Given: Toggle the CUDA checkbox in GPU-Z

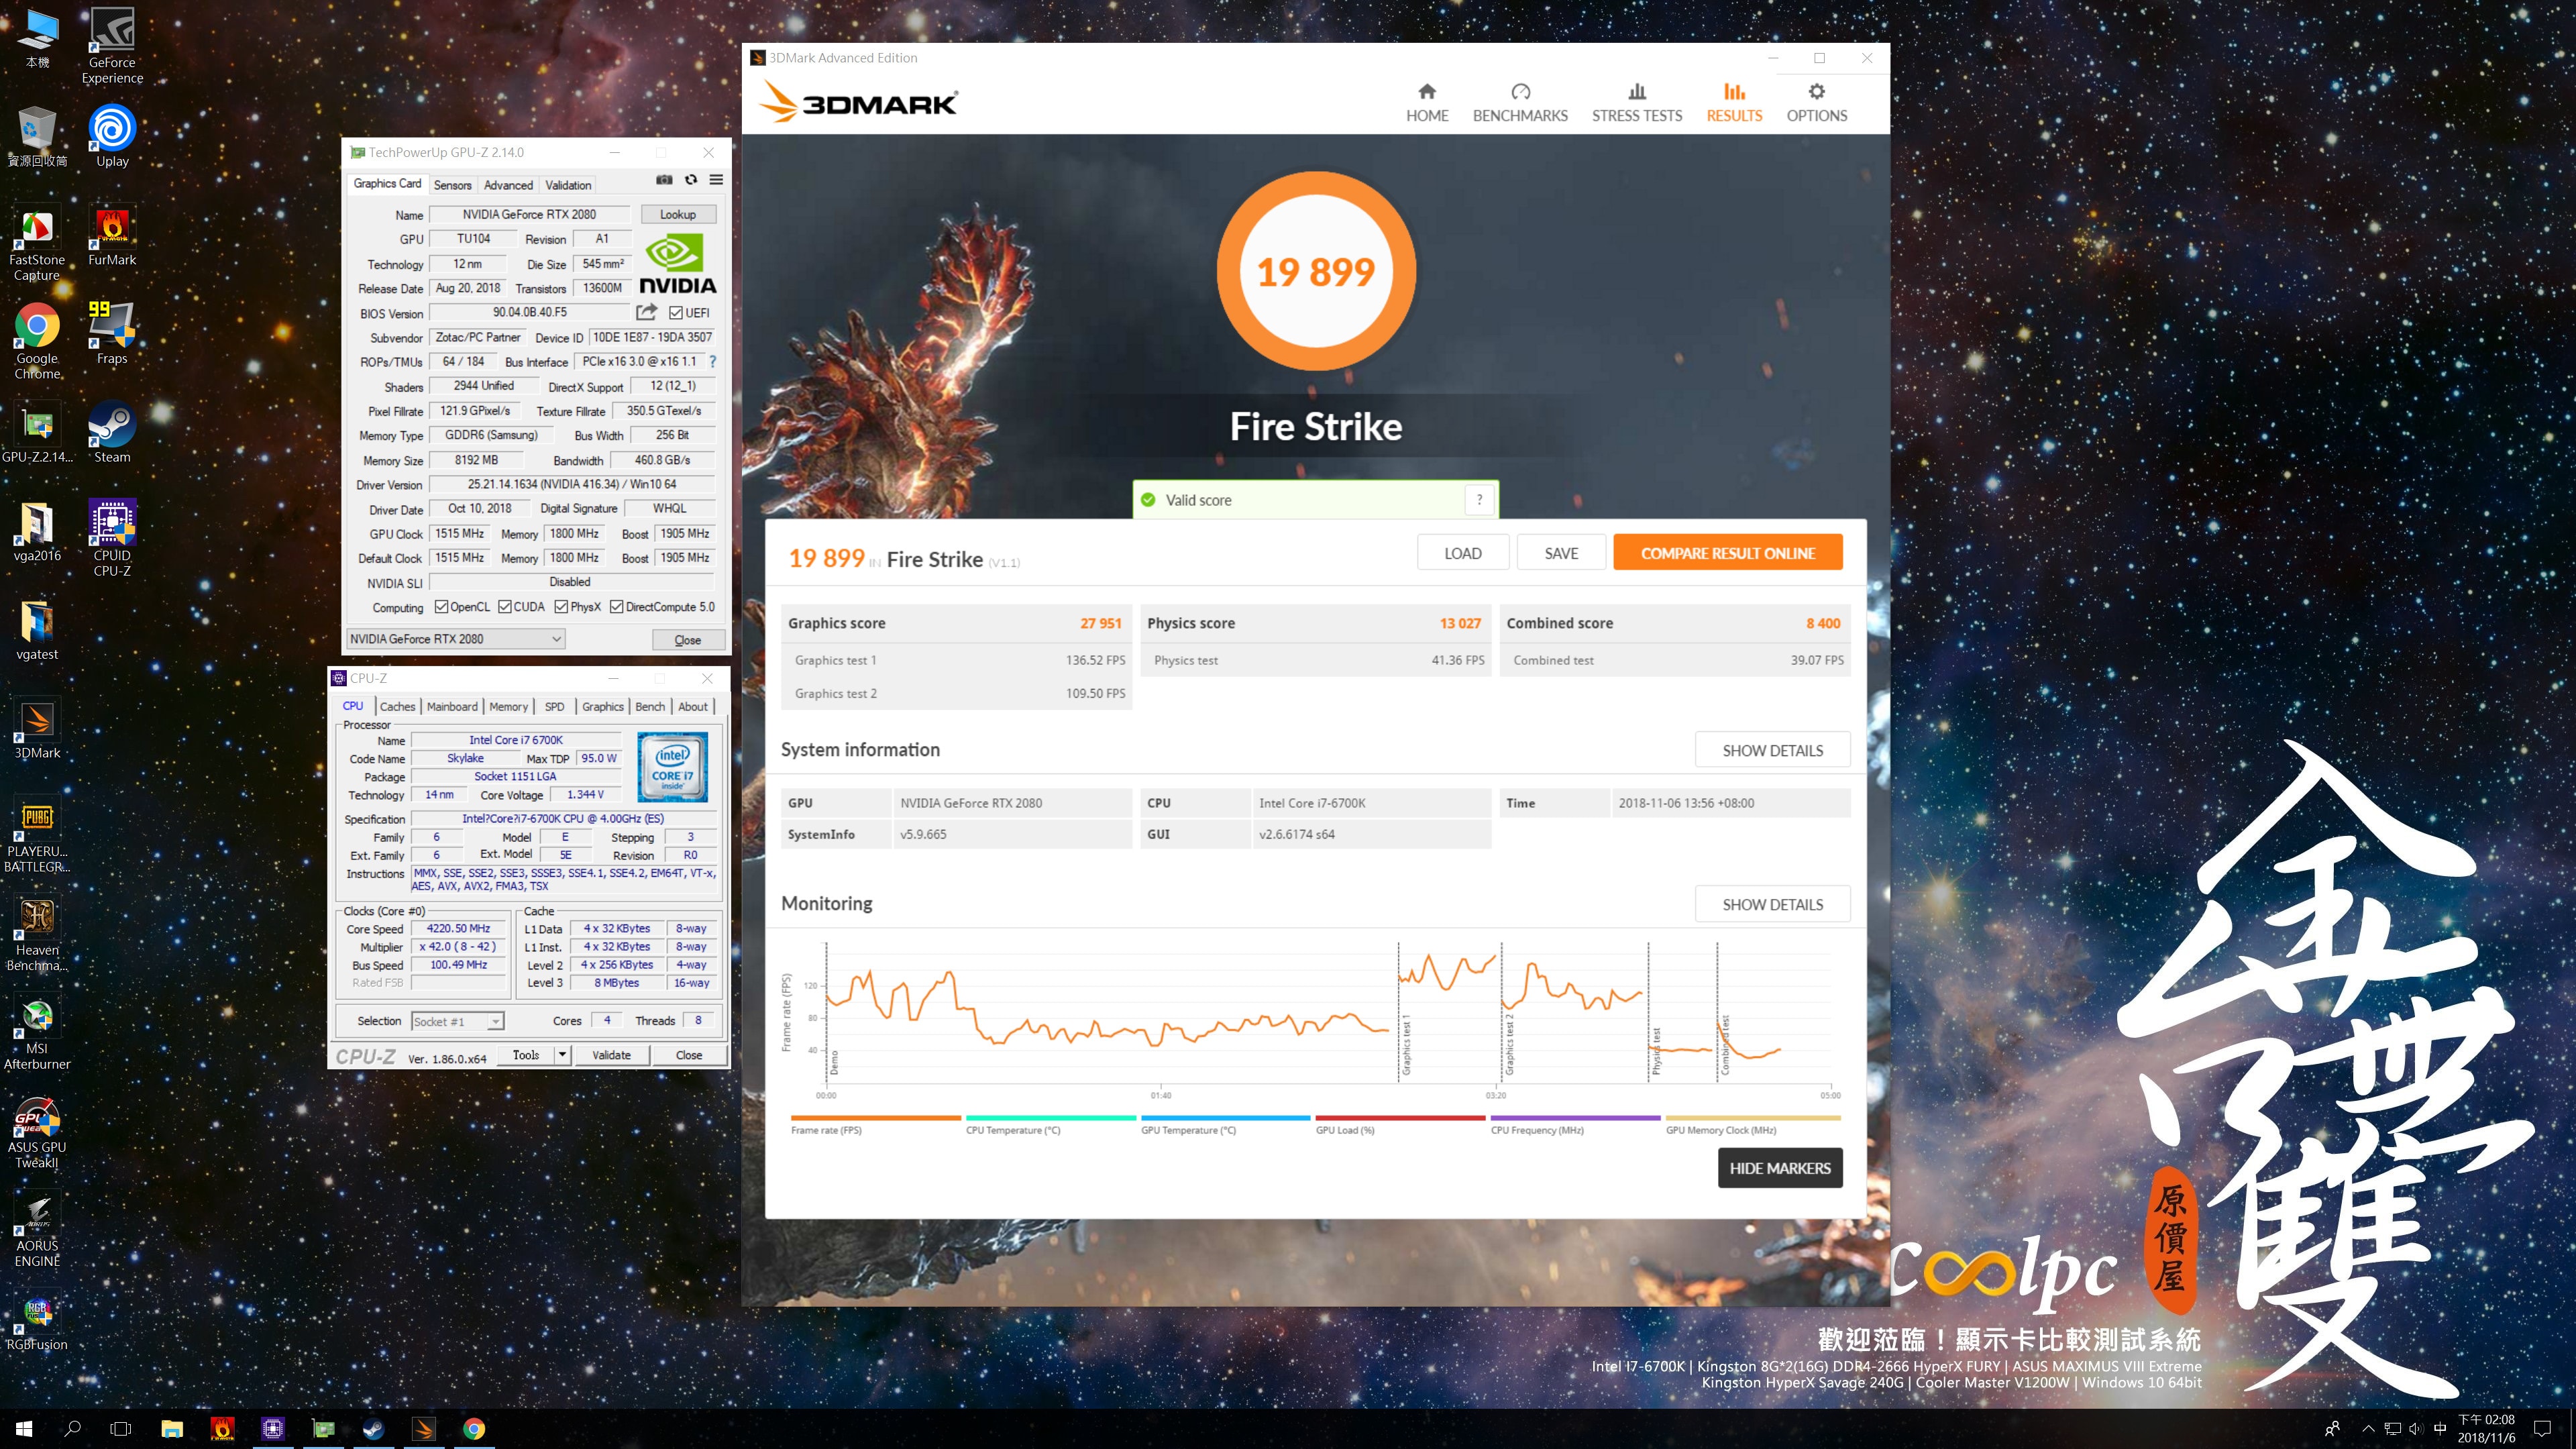Looking at the screenshot, I should (505, 607).
